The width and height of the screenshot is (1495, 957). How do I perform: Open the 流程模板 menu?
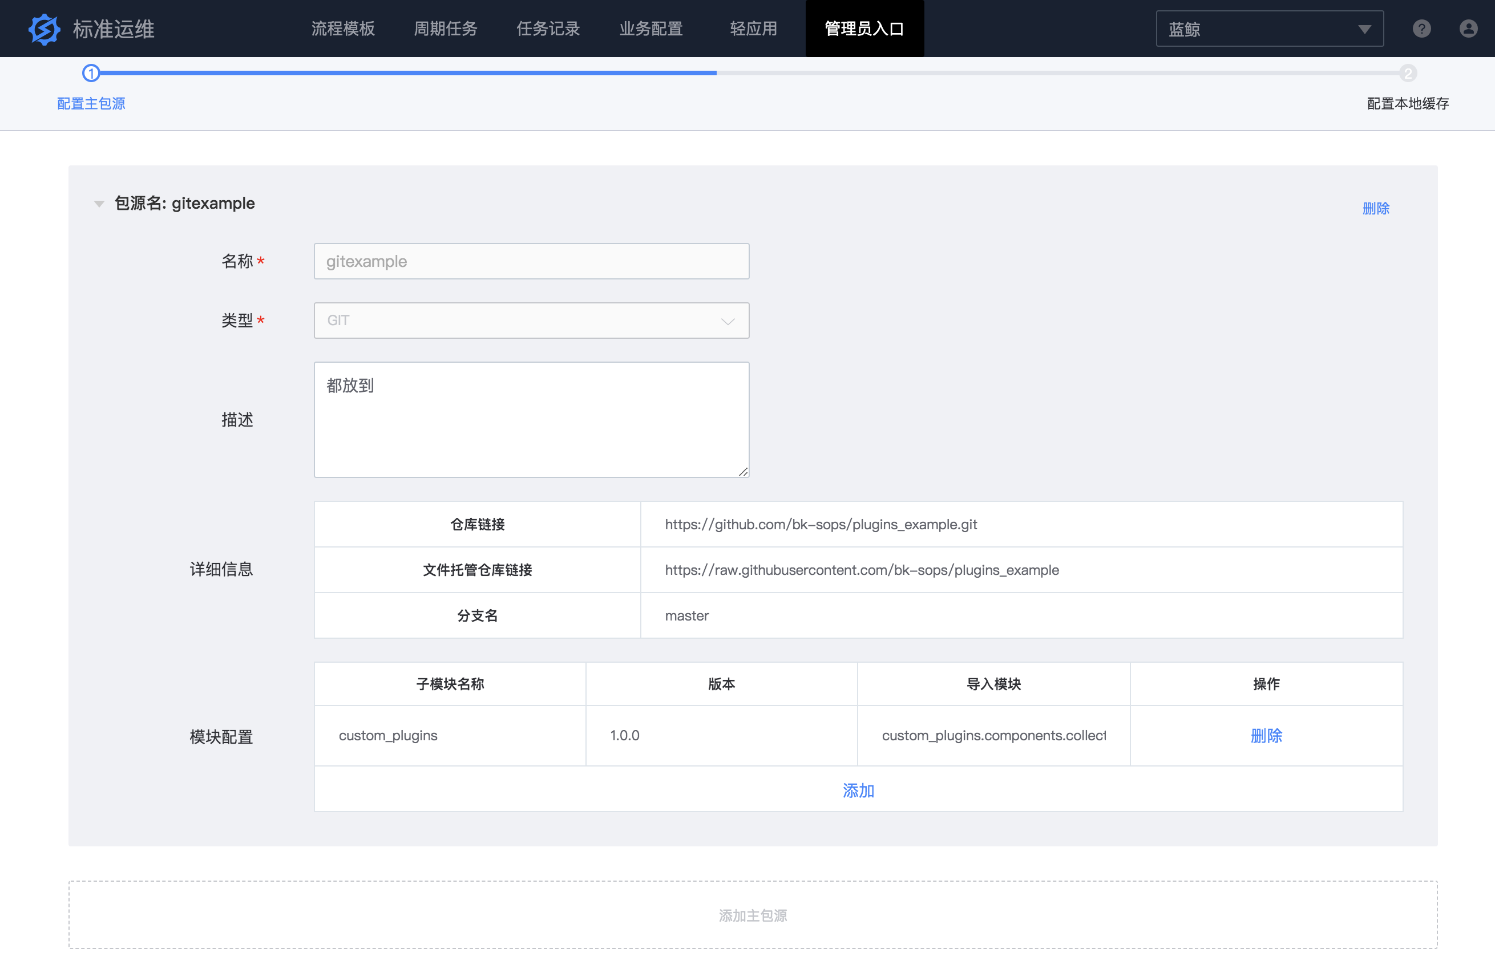(343, 29)
